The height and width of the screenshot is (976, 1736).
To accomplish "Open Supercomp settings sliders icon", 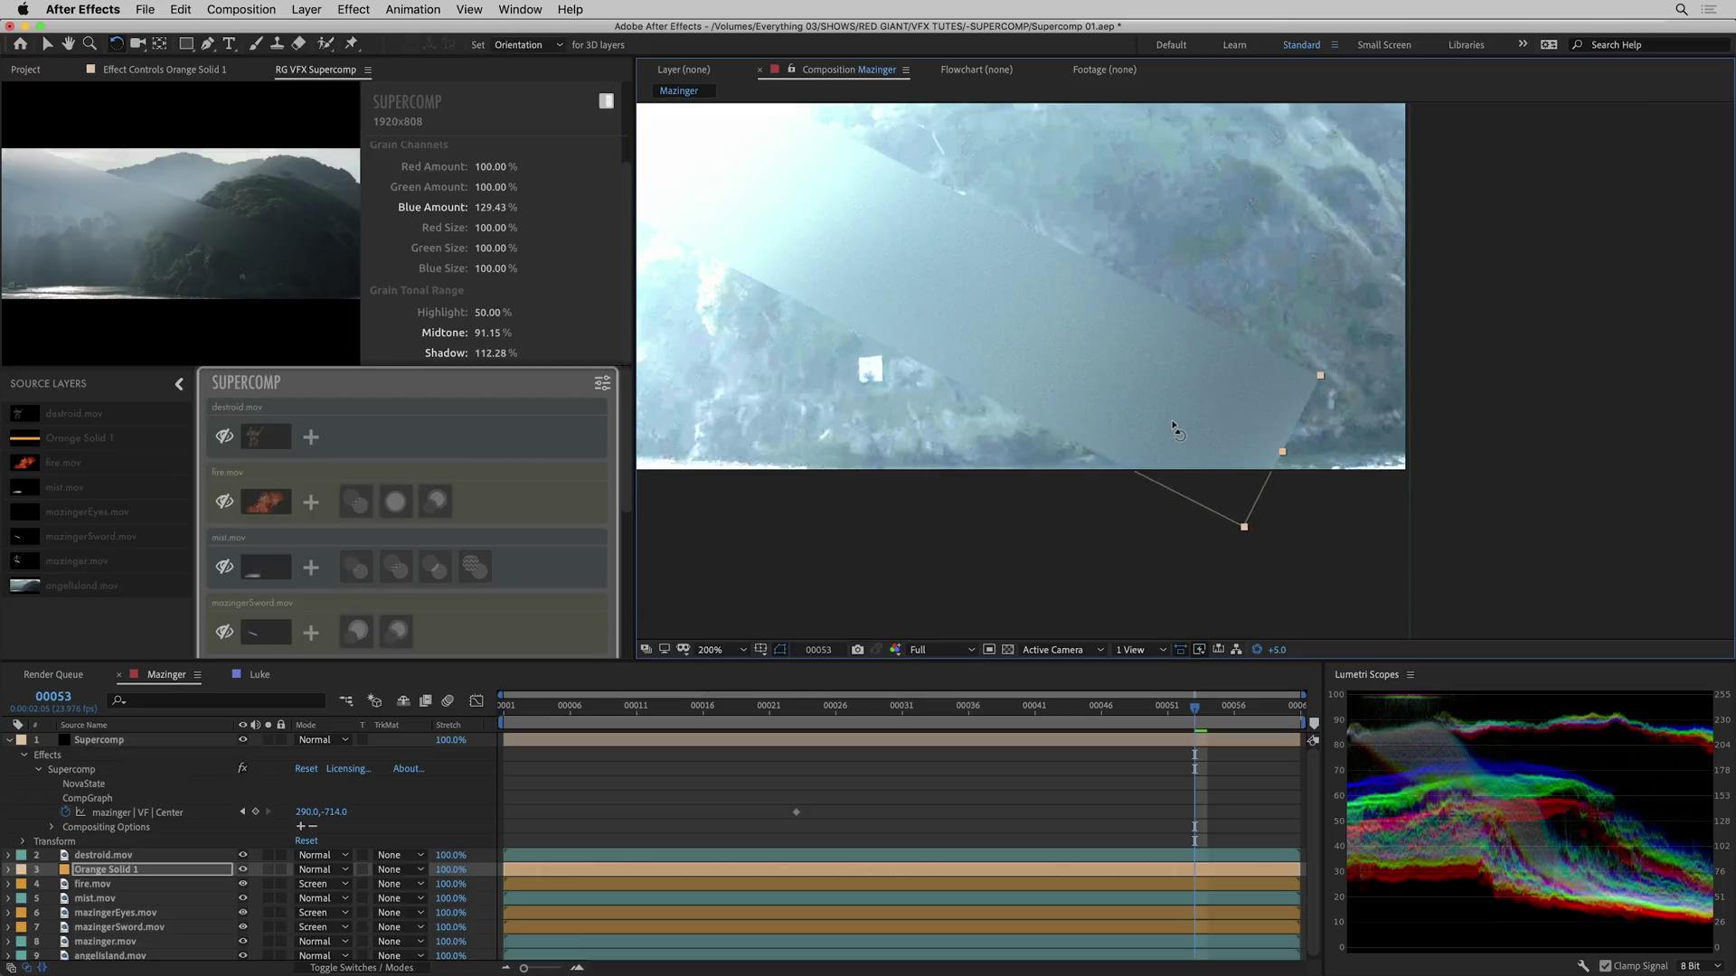I will 602,383.
